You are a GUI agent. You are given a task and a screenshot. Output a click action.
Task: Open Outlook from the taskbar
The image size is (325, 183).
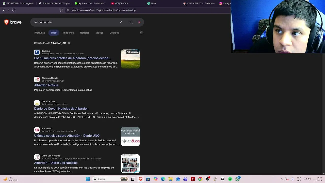tap(178, 179)
